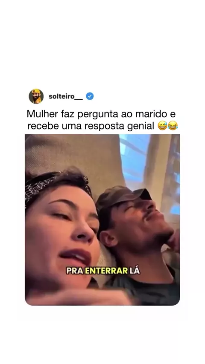Click the tears of joy emoji
205x364 pixels.
173,126
